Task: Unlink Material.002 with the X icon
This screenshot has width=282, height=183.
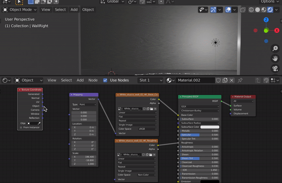Action: 232,80
